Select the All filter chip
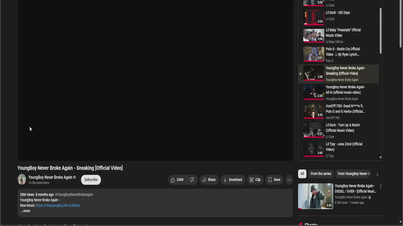This screenshot has width=403, height=226. pos(302,174)
